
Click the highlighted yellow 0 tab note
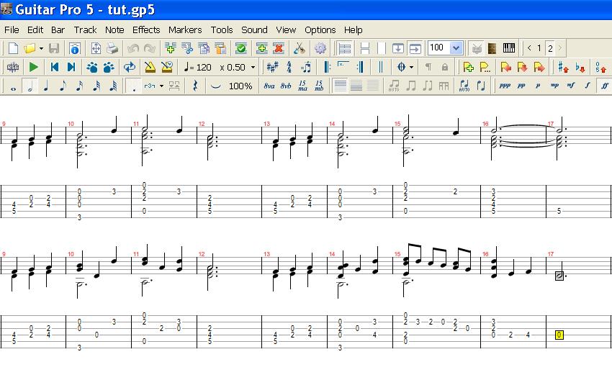point(559,335)
